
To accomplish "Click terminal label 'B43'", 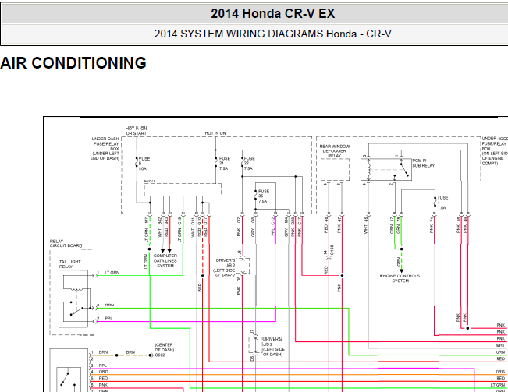I will coord(166,221).
